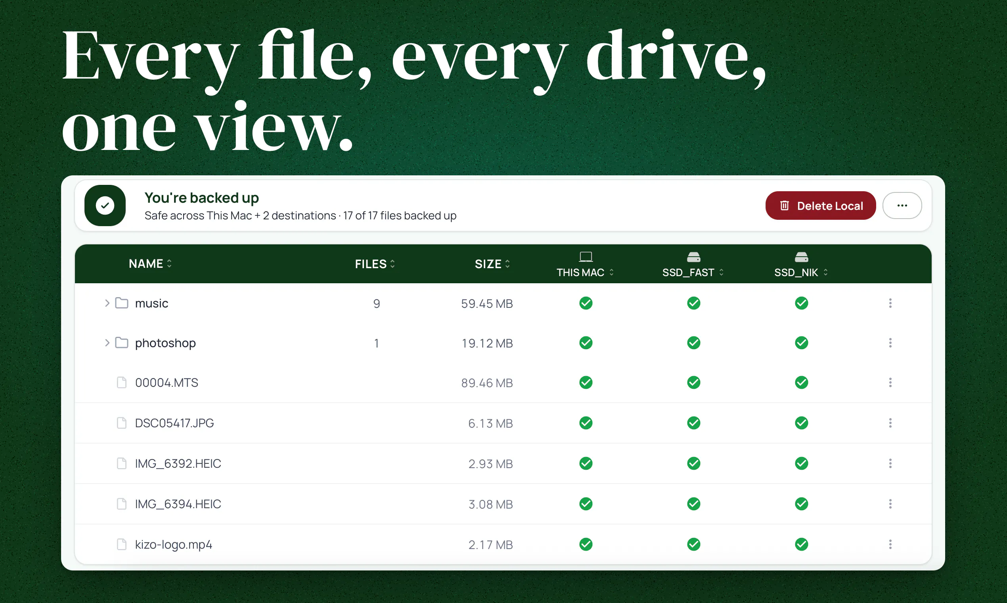Screen dimensions: 1007x603
Task: Click music's THIS MAC checkmark
Action: (x=586, y=303)
